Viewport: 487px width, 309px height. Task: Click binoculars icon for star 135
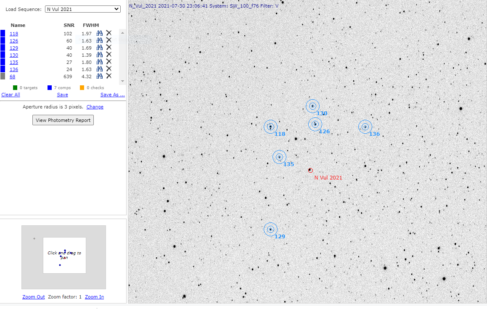[x=100, y=62]
